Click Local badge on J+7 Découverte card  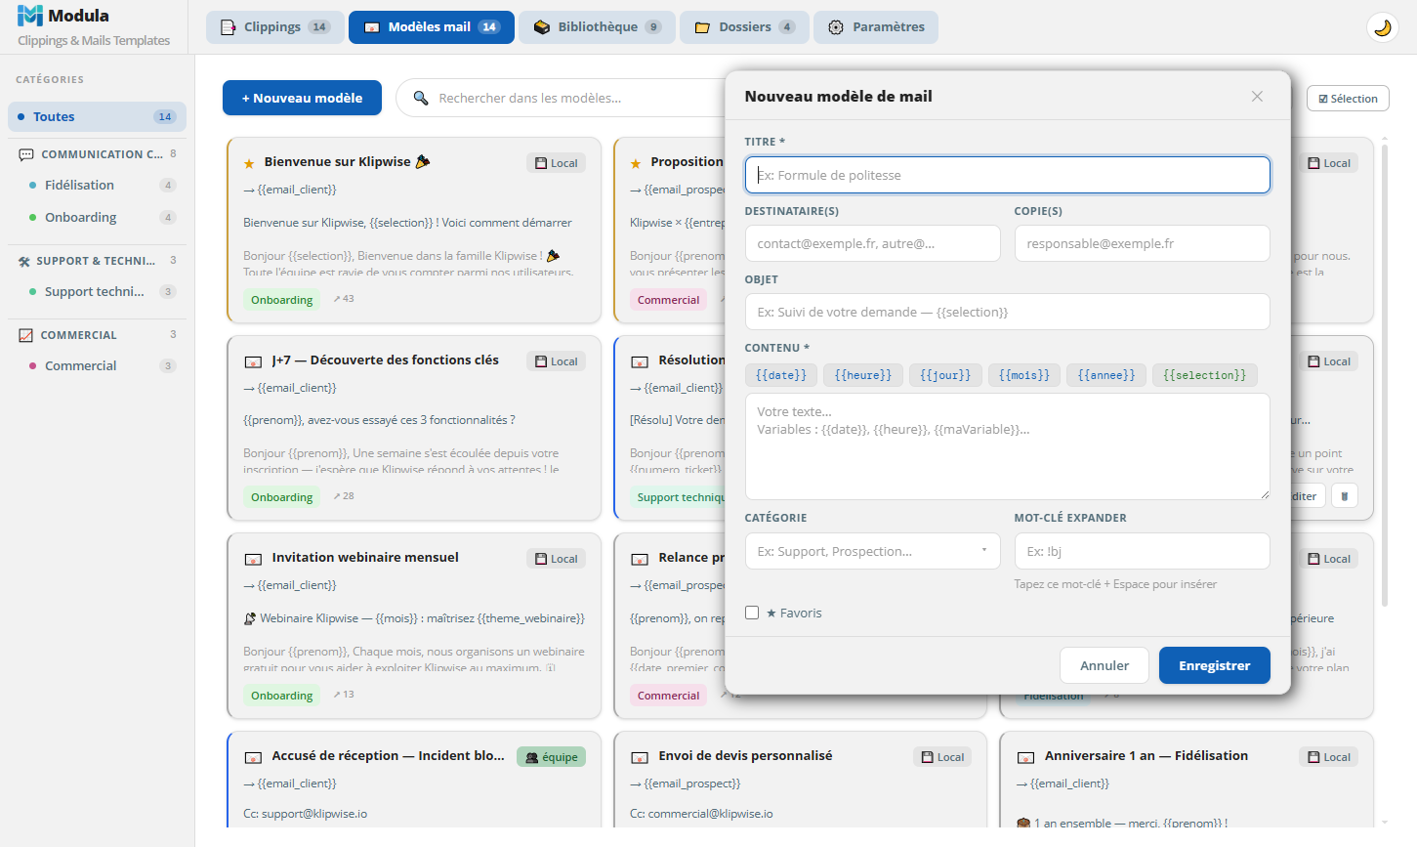pos(556,361)
